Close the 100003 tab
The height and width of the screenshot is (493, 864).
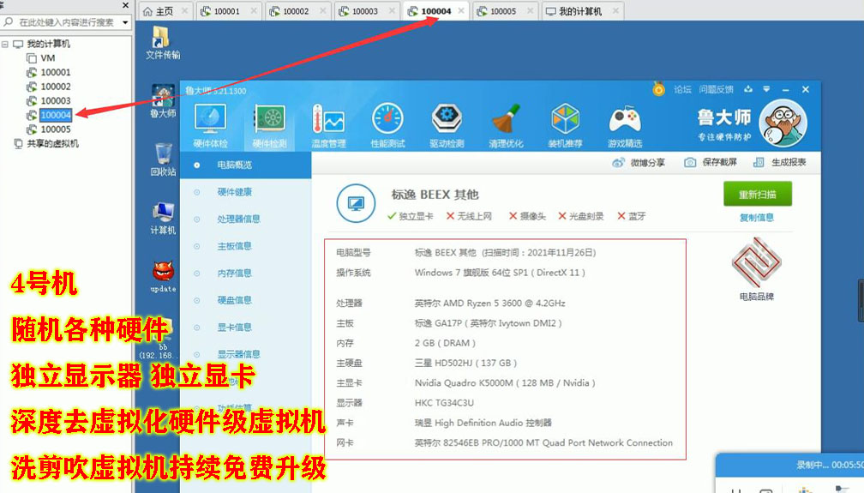click(392, 10)
